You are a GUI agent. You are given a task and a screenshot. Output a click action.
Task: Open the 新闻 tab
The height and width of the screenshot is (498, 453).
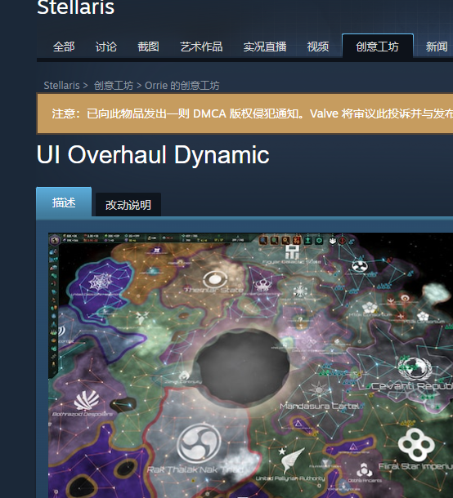point(437,47)
